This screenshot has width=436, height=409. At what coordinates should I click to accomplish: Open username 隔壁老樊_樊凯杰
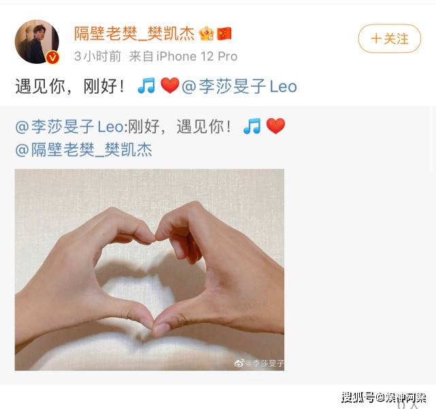[x=134, y=34]
